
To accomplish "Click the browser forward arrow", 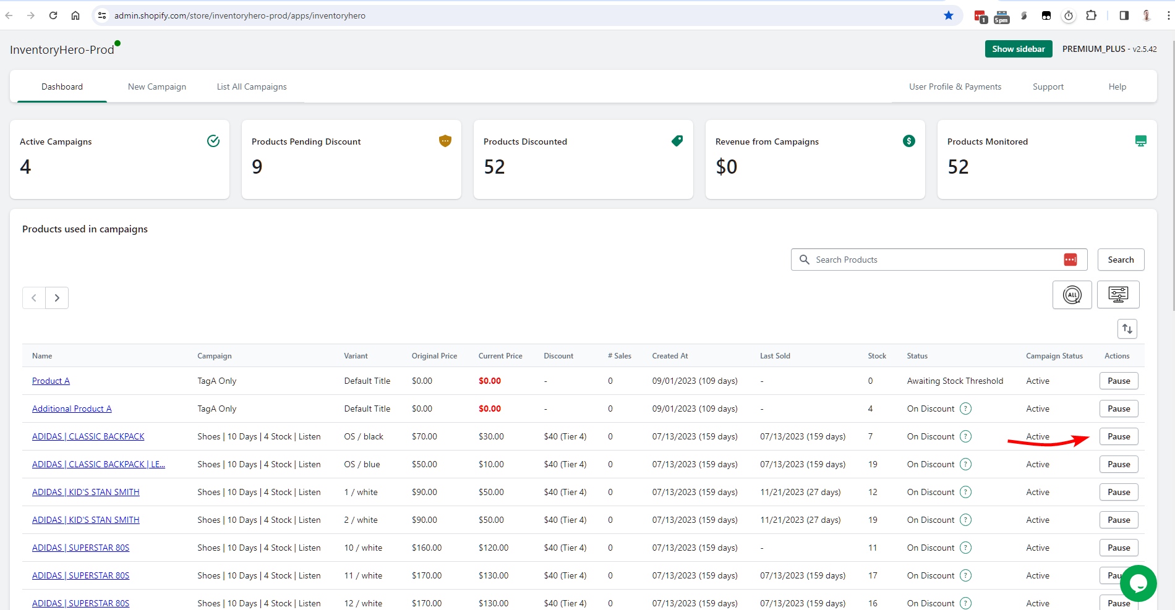I will click(x=31, y=15).
